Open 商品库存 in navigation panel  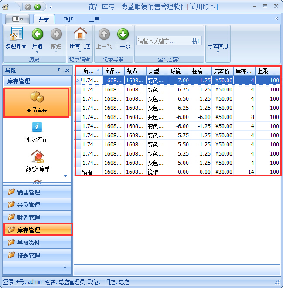click(37, 103)
